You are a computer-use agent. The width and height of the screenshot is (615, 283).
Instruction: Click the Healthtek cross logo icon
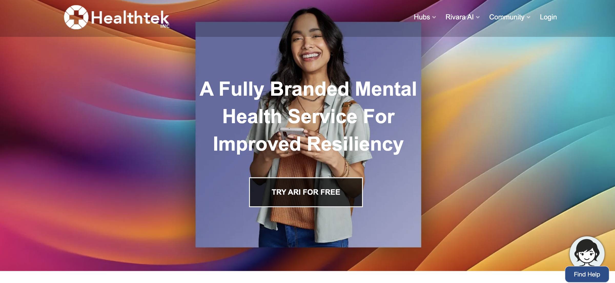(76, 17)
